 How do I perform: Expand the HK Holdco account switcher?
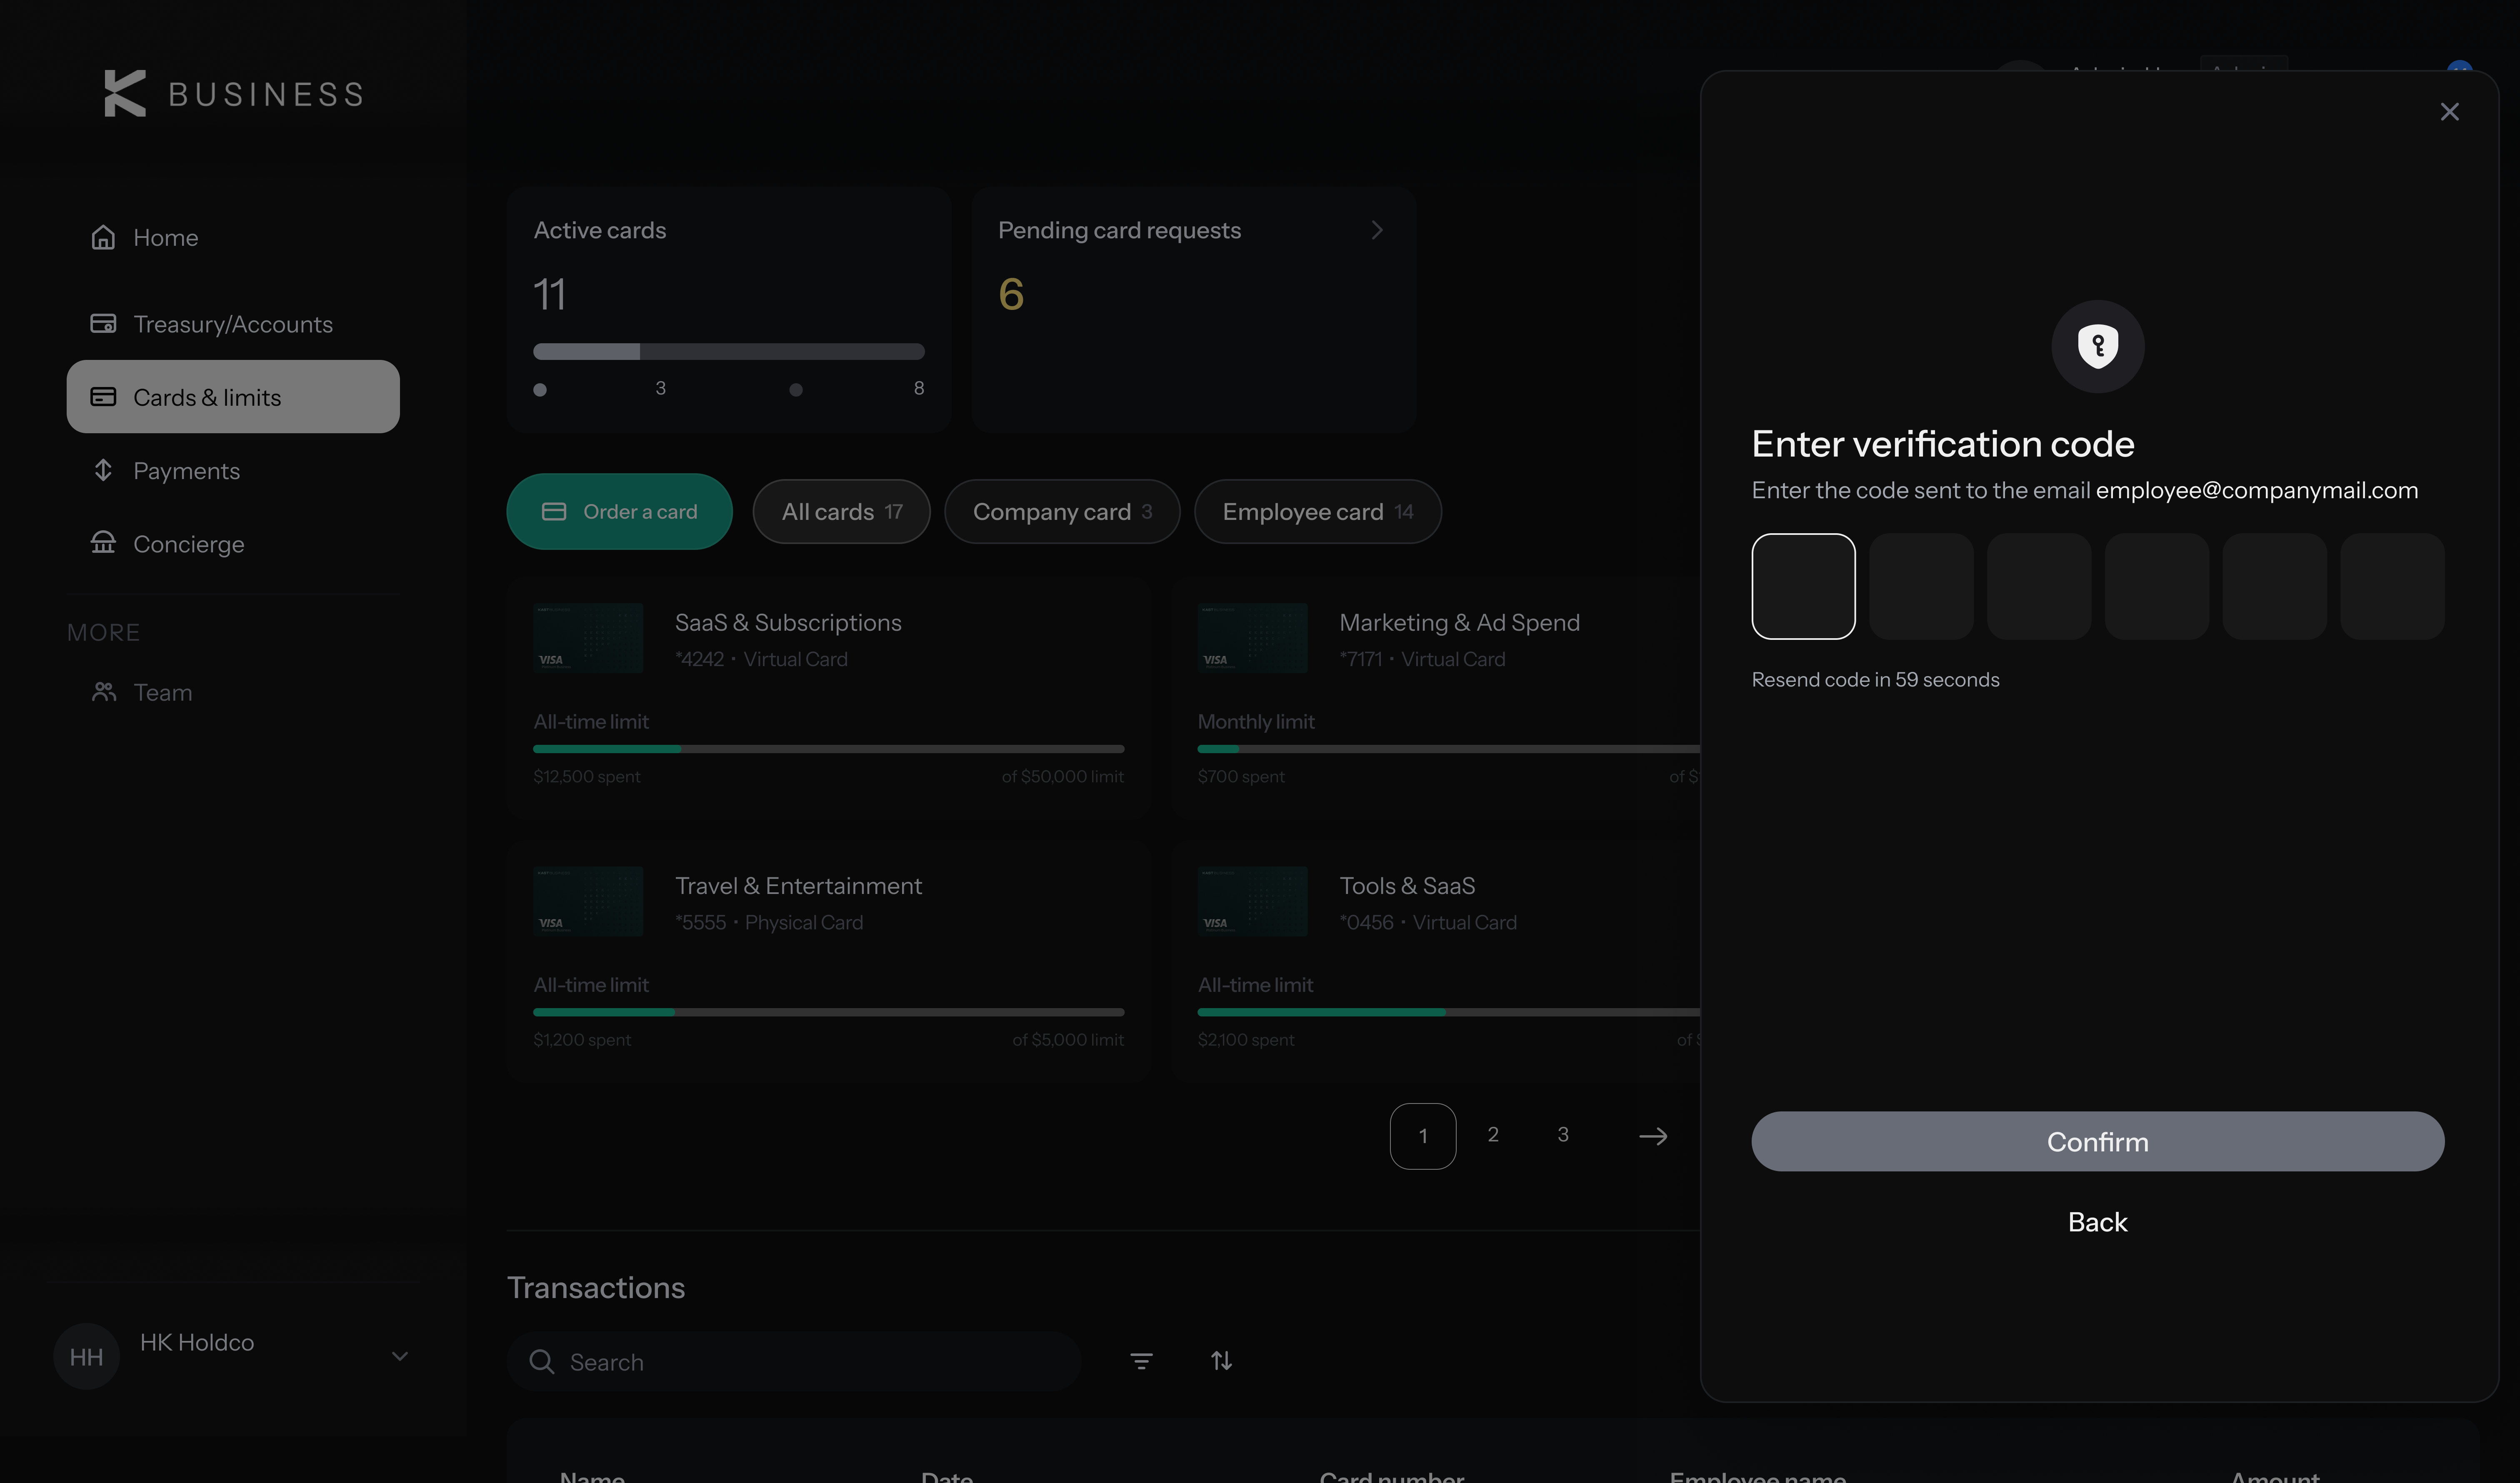pos(400,1356)
